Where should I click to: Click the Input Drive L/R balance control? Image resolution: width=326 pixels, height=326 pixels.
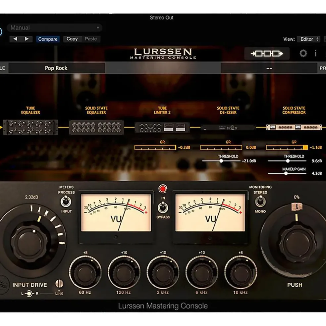[x=29, y=293]
